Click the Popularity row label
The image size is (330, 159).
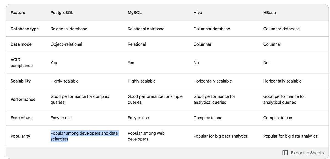pos(21,136)
